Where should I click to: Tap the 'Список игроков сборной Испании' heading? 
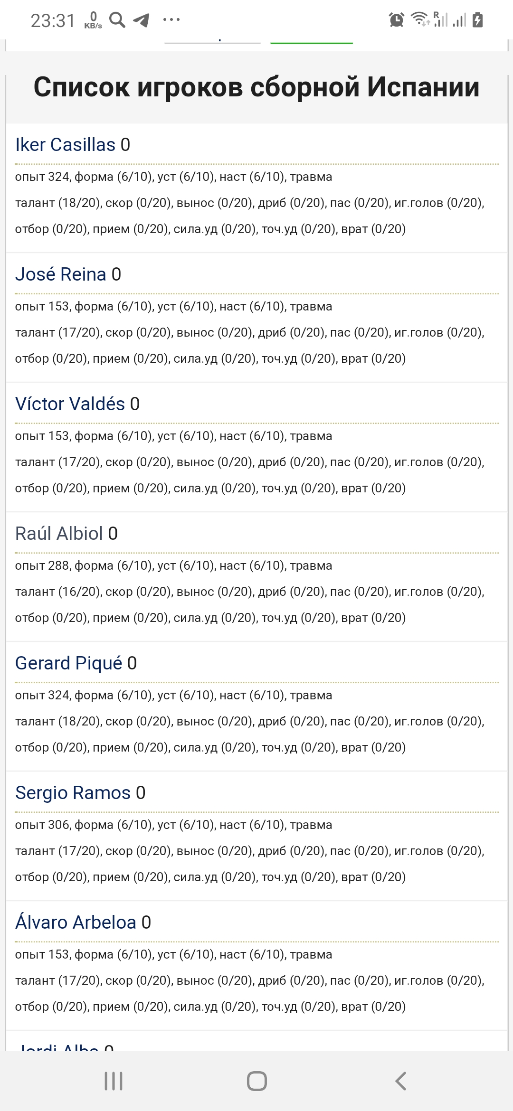click(x=256, y=87)
